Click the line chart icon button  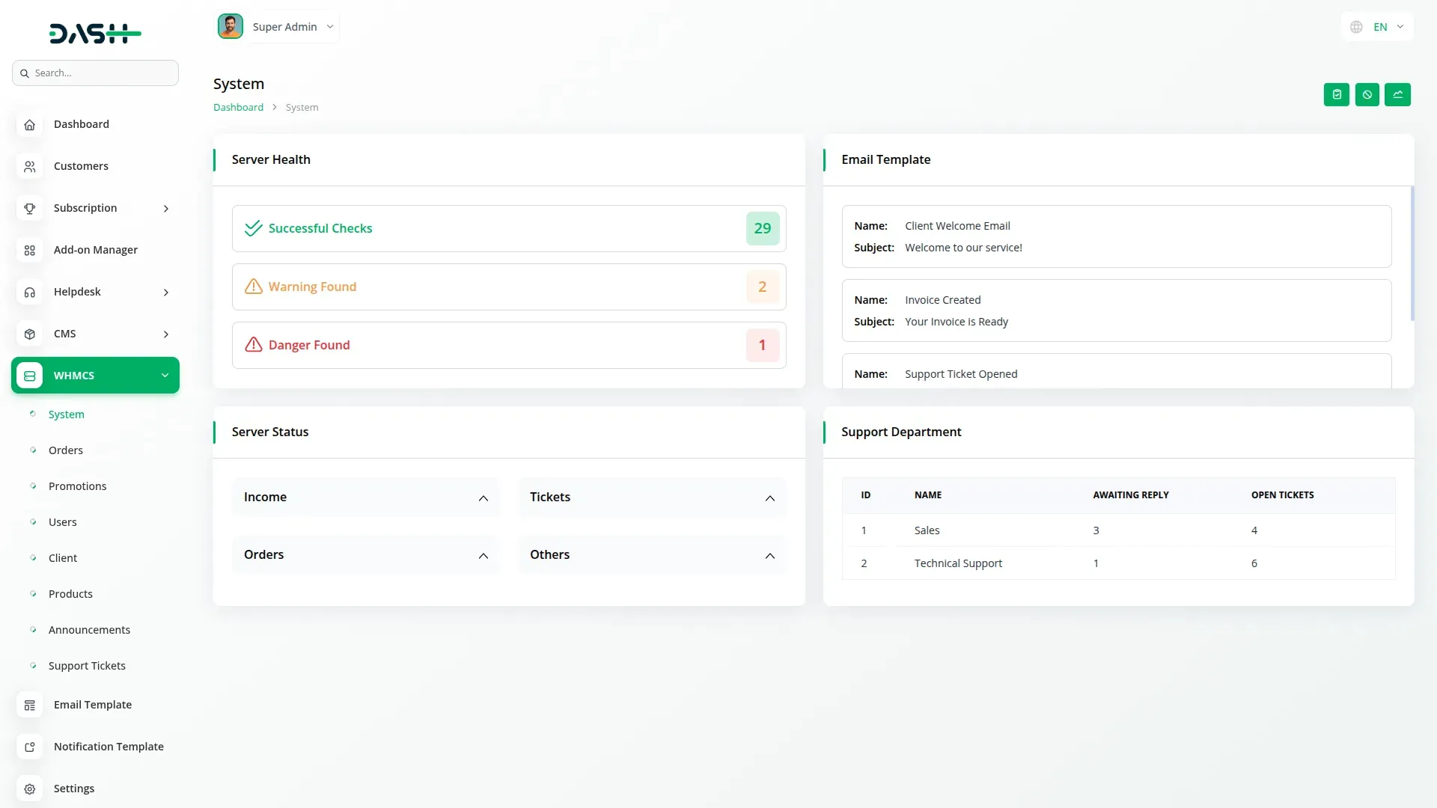[1397, 95]
